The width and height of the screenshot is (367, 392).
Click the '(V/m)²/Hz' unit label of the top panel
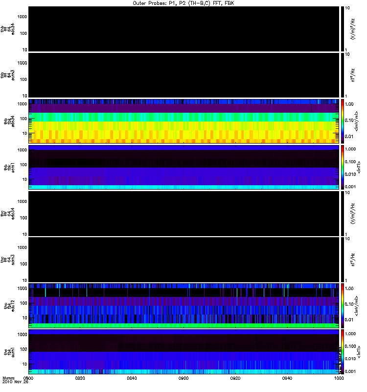(x=353, y=29)
